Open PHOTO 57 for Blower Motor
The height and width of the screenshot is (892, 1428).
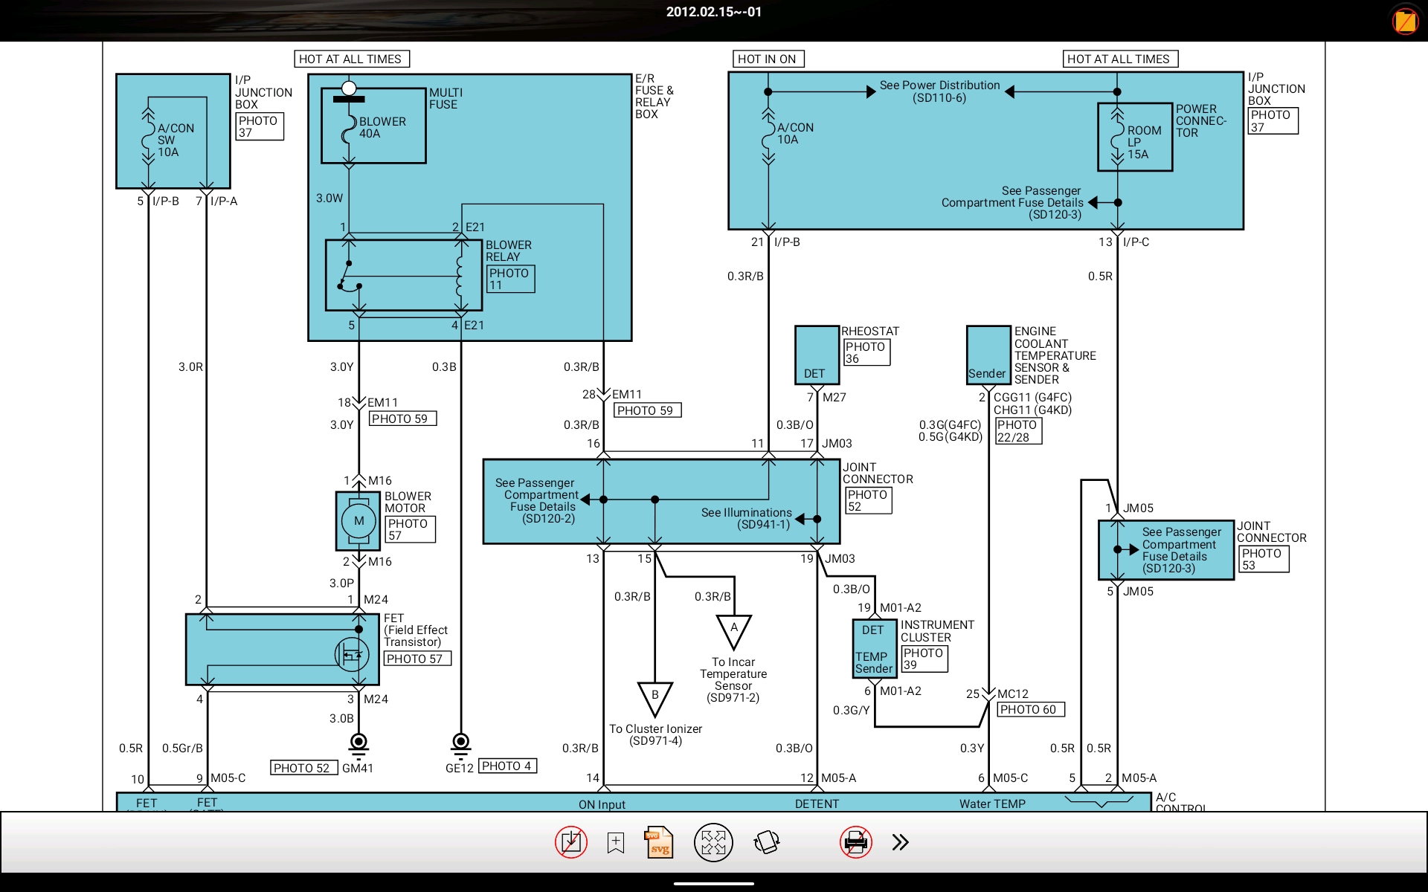pos(409,529)
